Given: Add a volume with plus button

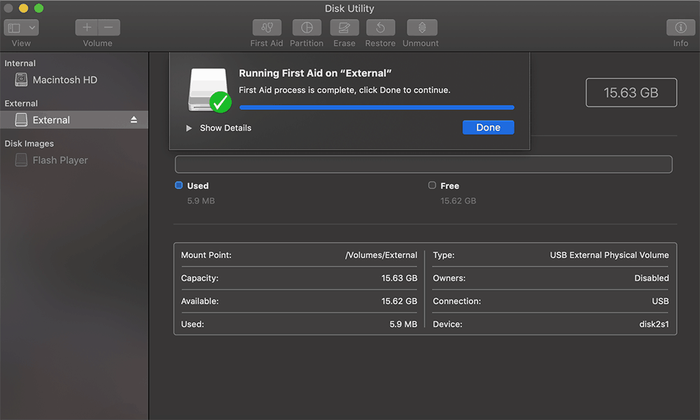Looking at the screenshot, I should tap(87, 28).
